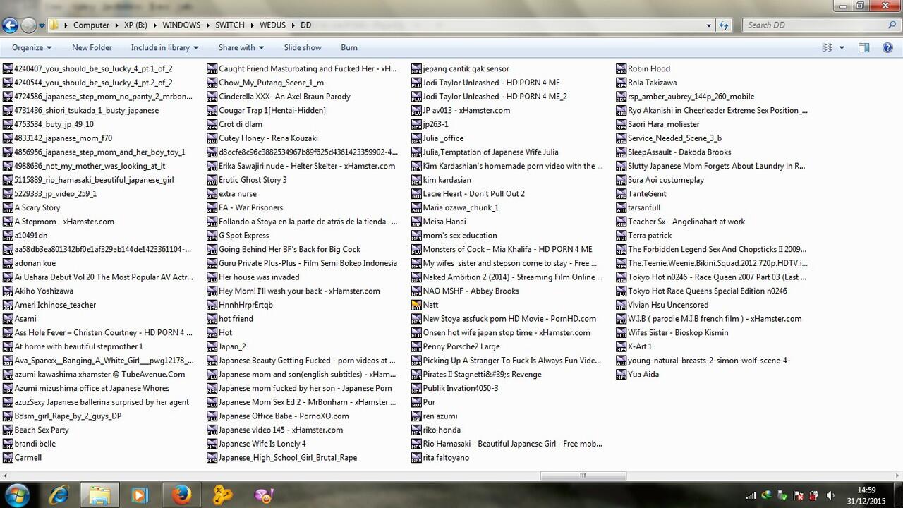903x508 pixels.
Task: Click the Back navigation arrow button
Action: 10,25
